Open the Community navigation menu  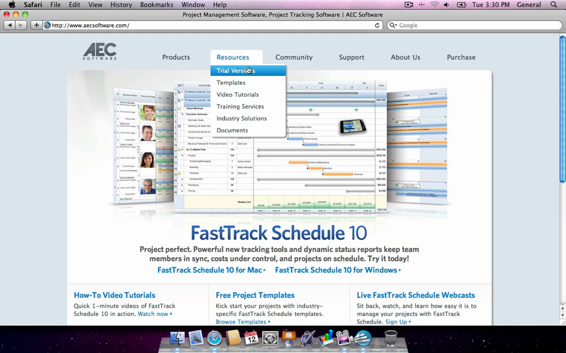coord(294,57)
